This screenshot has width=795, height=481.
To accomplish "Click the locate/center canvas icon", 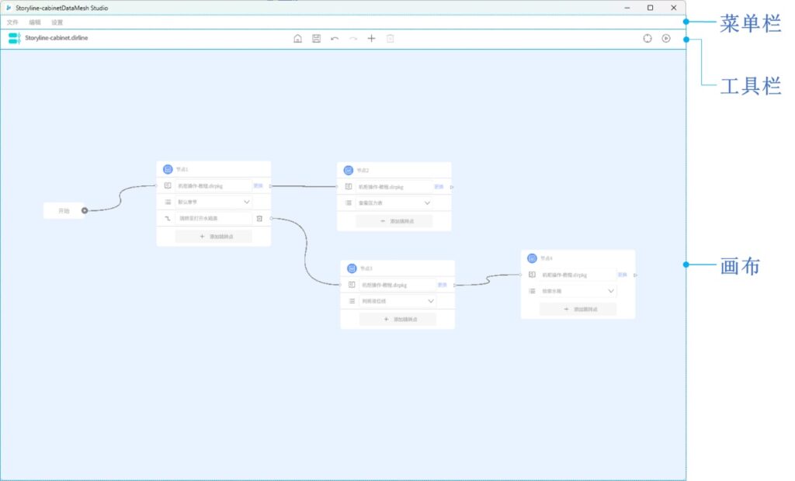I will (647, 38).
